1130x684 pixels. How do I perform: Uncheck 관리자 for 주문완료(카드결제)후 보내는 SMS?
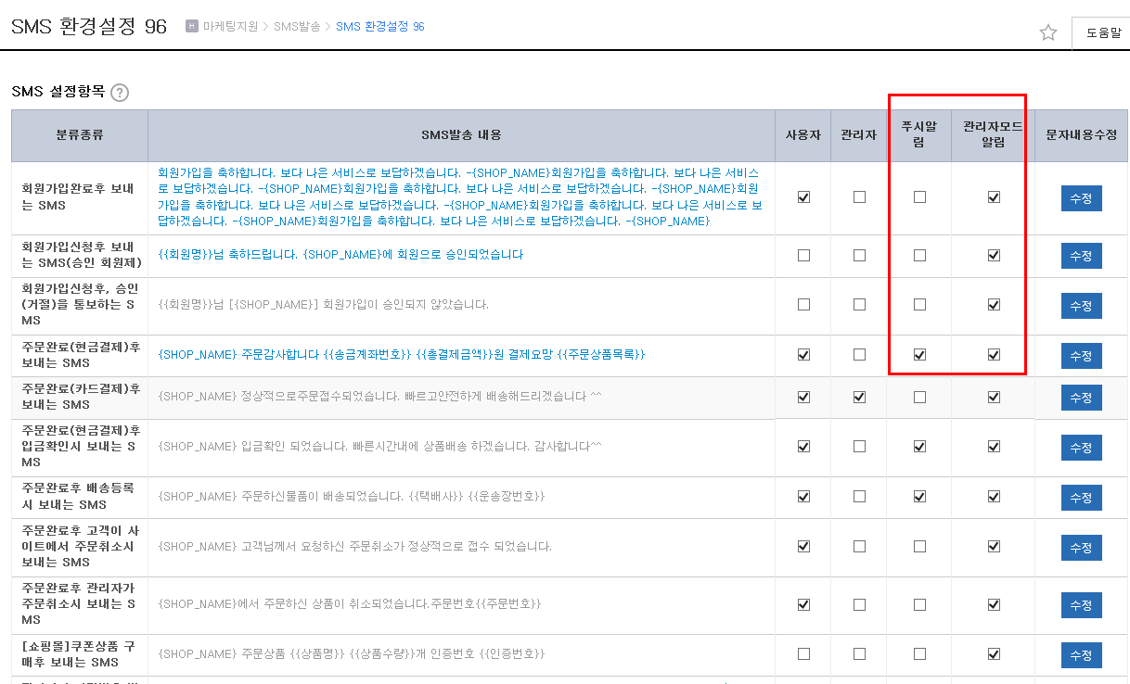(x=859, y=398)
